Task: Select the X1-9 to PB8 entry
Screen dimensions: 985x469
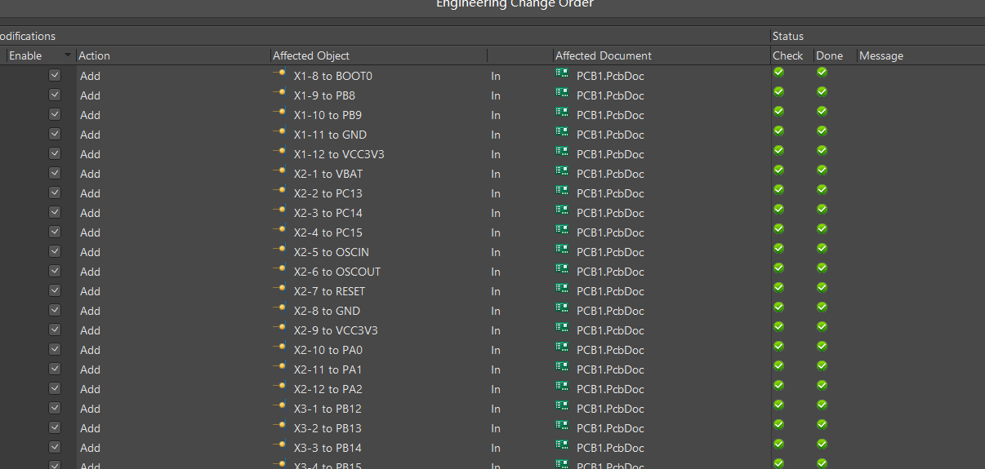Action: click(x=324, y=95)
